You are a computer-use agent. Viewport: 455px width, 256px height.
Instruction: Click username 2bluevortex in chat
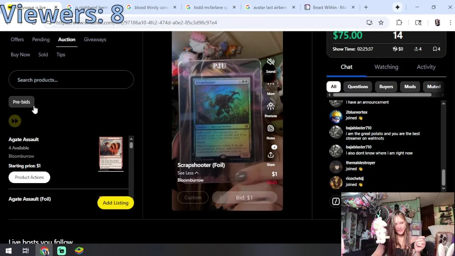tap(357, 112)
